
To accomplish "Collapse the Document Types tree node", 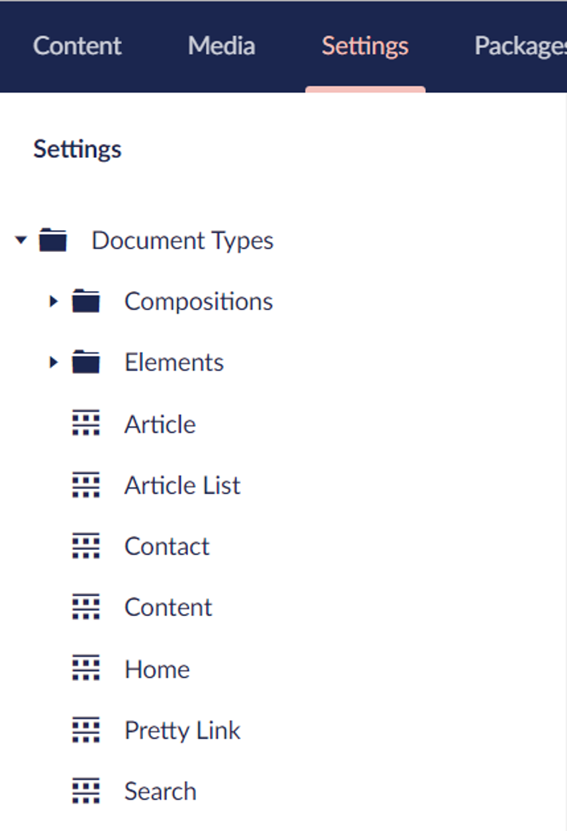I will pos(21,240).
